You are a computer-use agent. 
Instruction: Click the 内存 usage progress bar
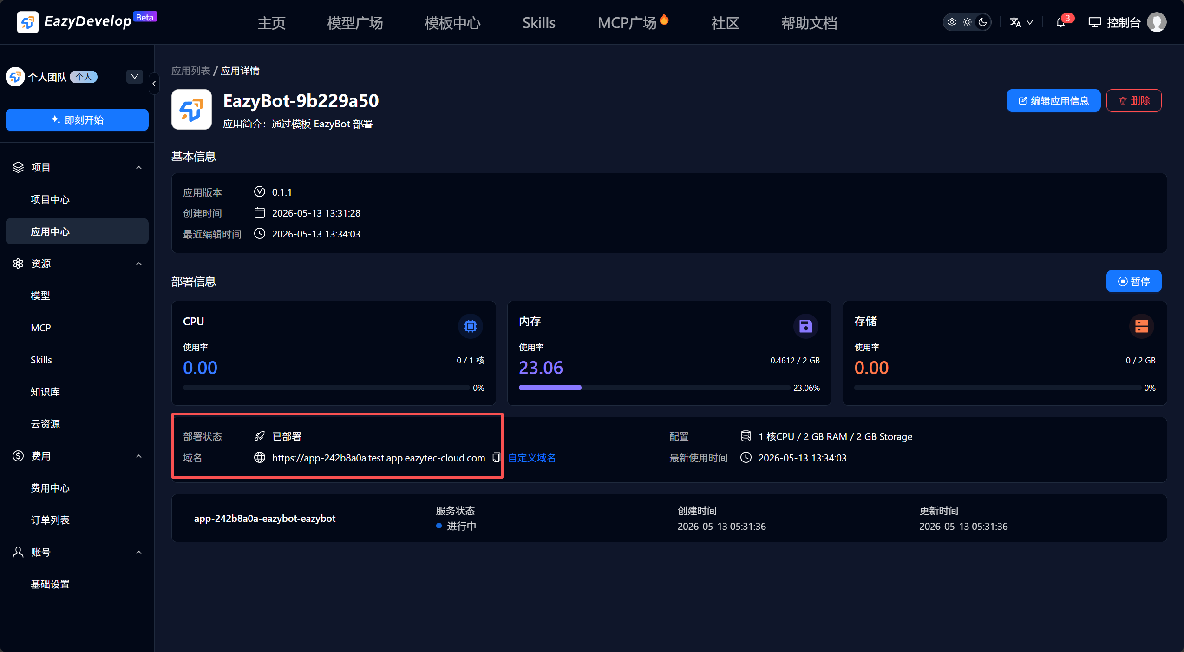tap(654, 388)
